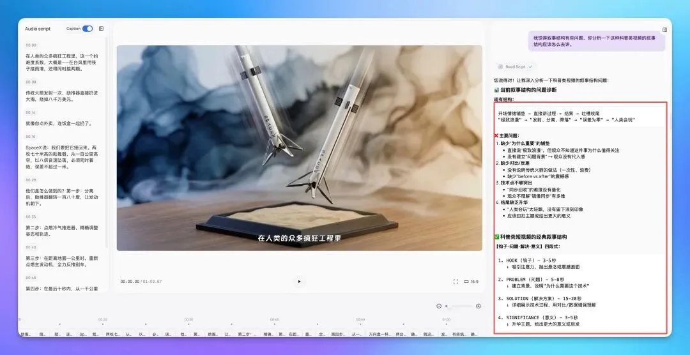
Task: Select script paragraph starting 他们是怎么做到的
Action: tap(62, 197)
